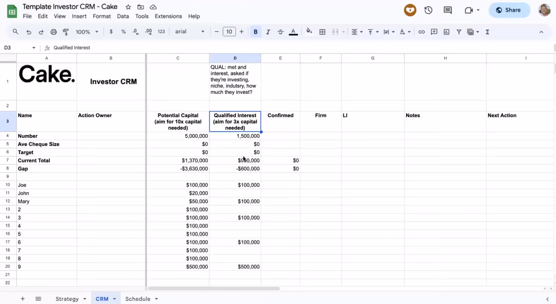This screenshot has width=556, height=304.
Task: Open the arial font dropdown
Action: coord(190,32)
